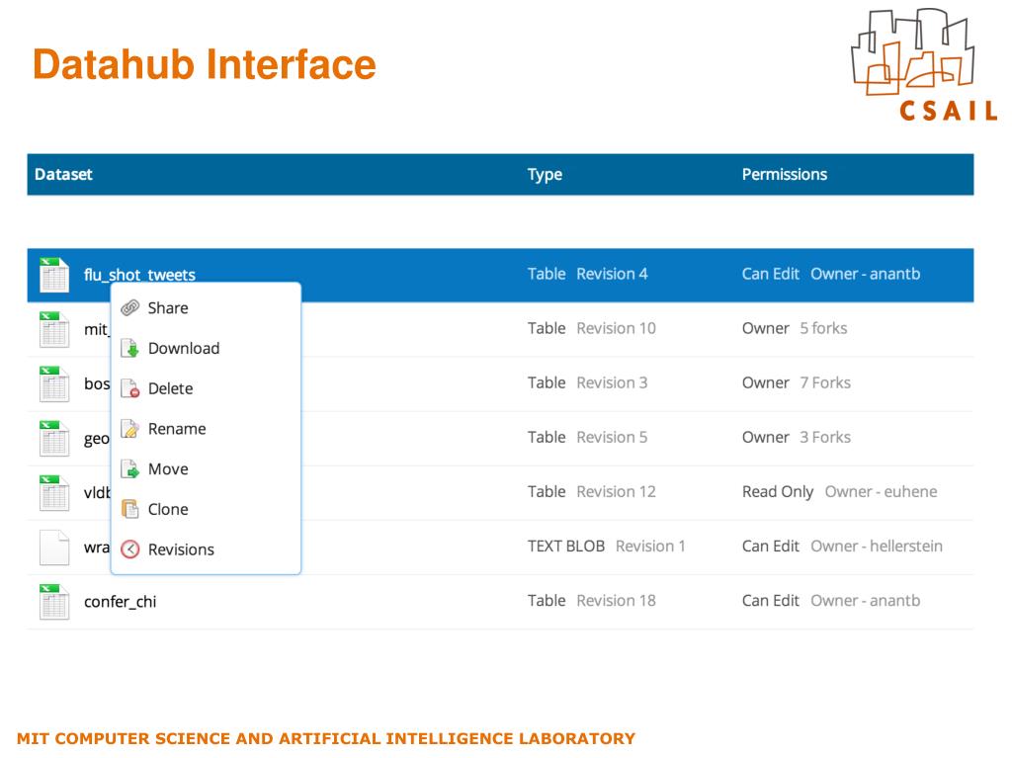Click 'Revision 10' text
Image resolution: width=1012 pixels, height=758 pixels.
[x=616, y=329]
